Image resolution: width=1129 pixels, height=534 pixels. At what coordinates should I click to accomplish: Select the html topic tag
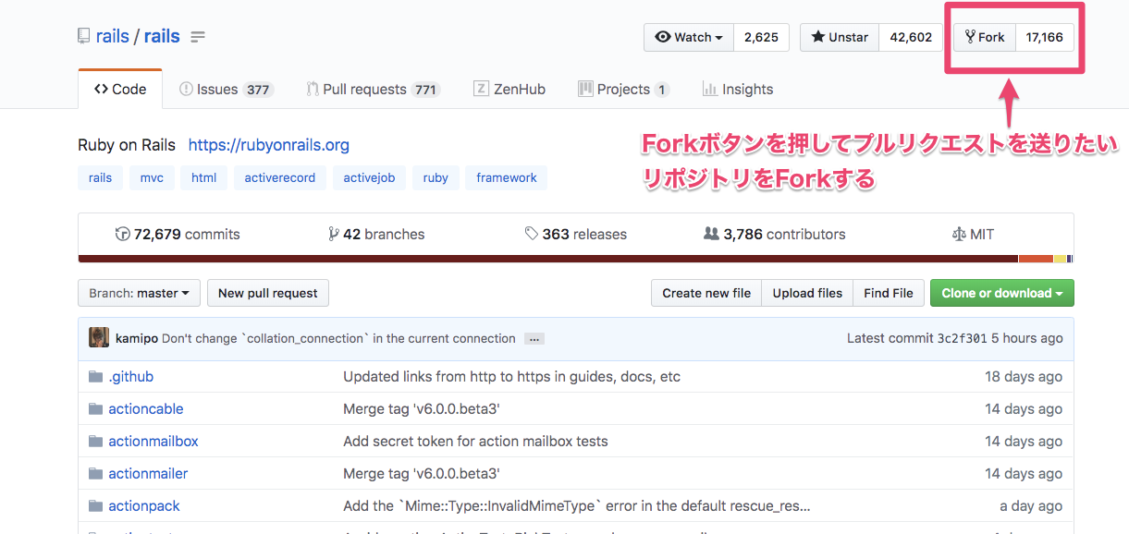click(204, 177)
